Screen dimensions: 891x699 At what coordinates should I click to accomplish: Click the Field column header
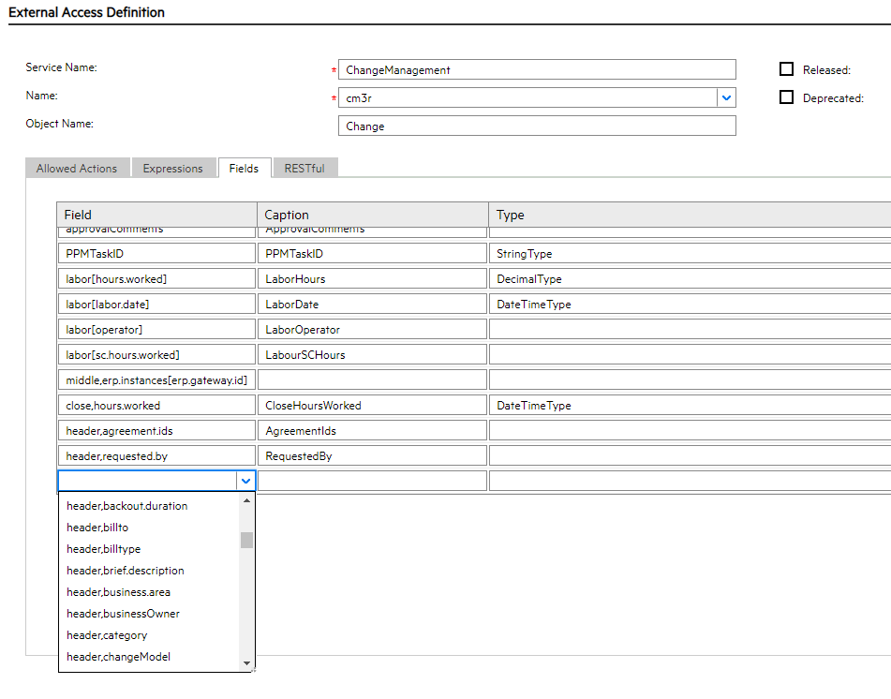tap(156, 215)
